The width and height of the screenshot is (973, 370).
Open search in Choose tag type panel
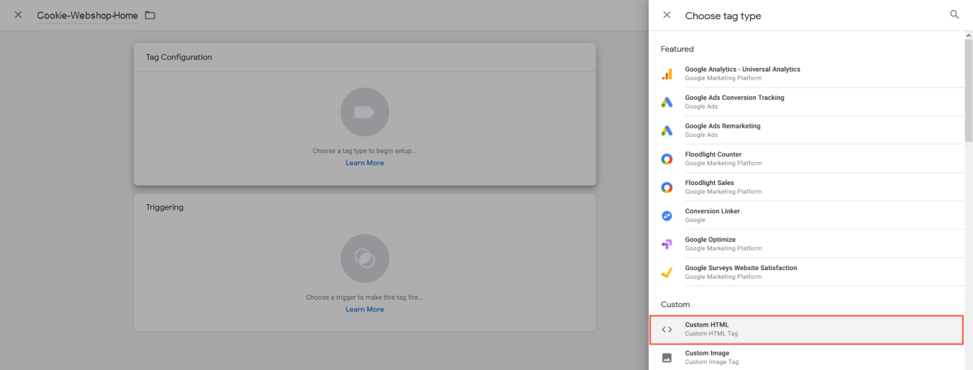click(955, 15)
